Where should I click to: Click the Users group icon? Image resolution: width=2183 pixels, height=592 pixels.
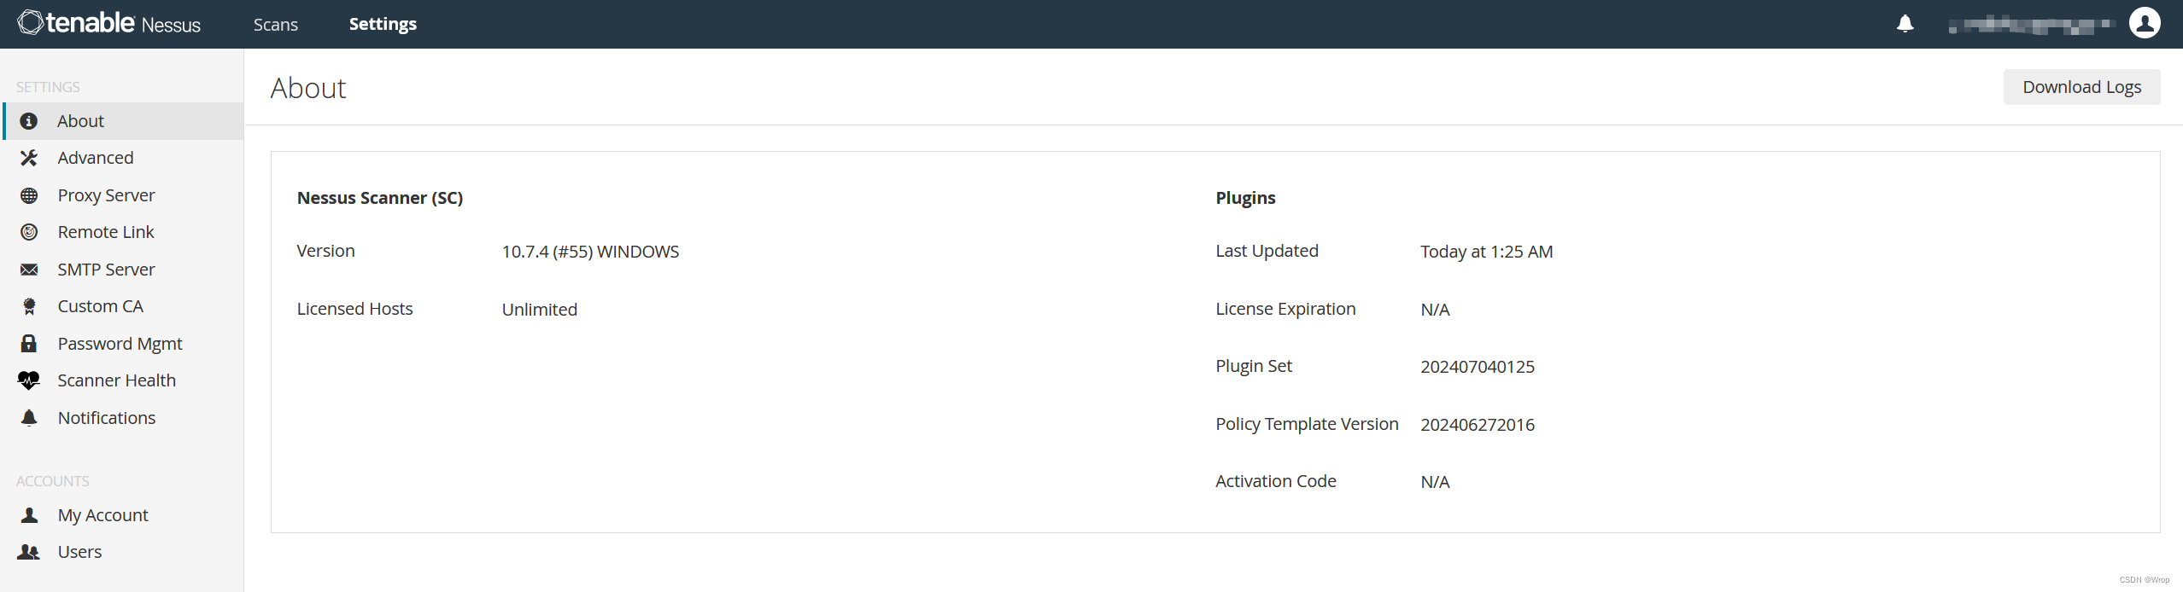click(29, 552)
